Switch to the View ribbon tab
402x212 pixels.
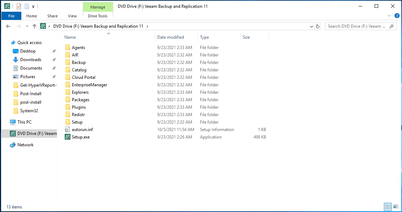pyautogui.click(x=72, y=16)
